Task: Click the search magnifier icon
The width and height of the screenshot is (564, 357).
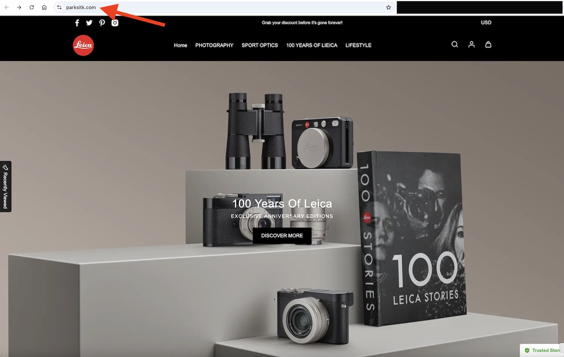Action: pos(455,44)
